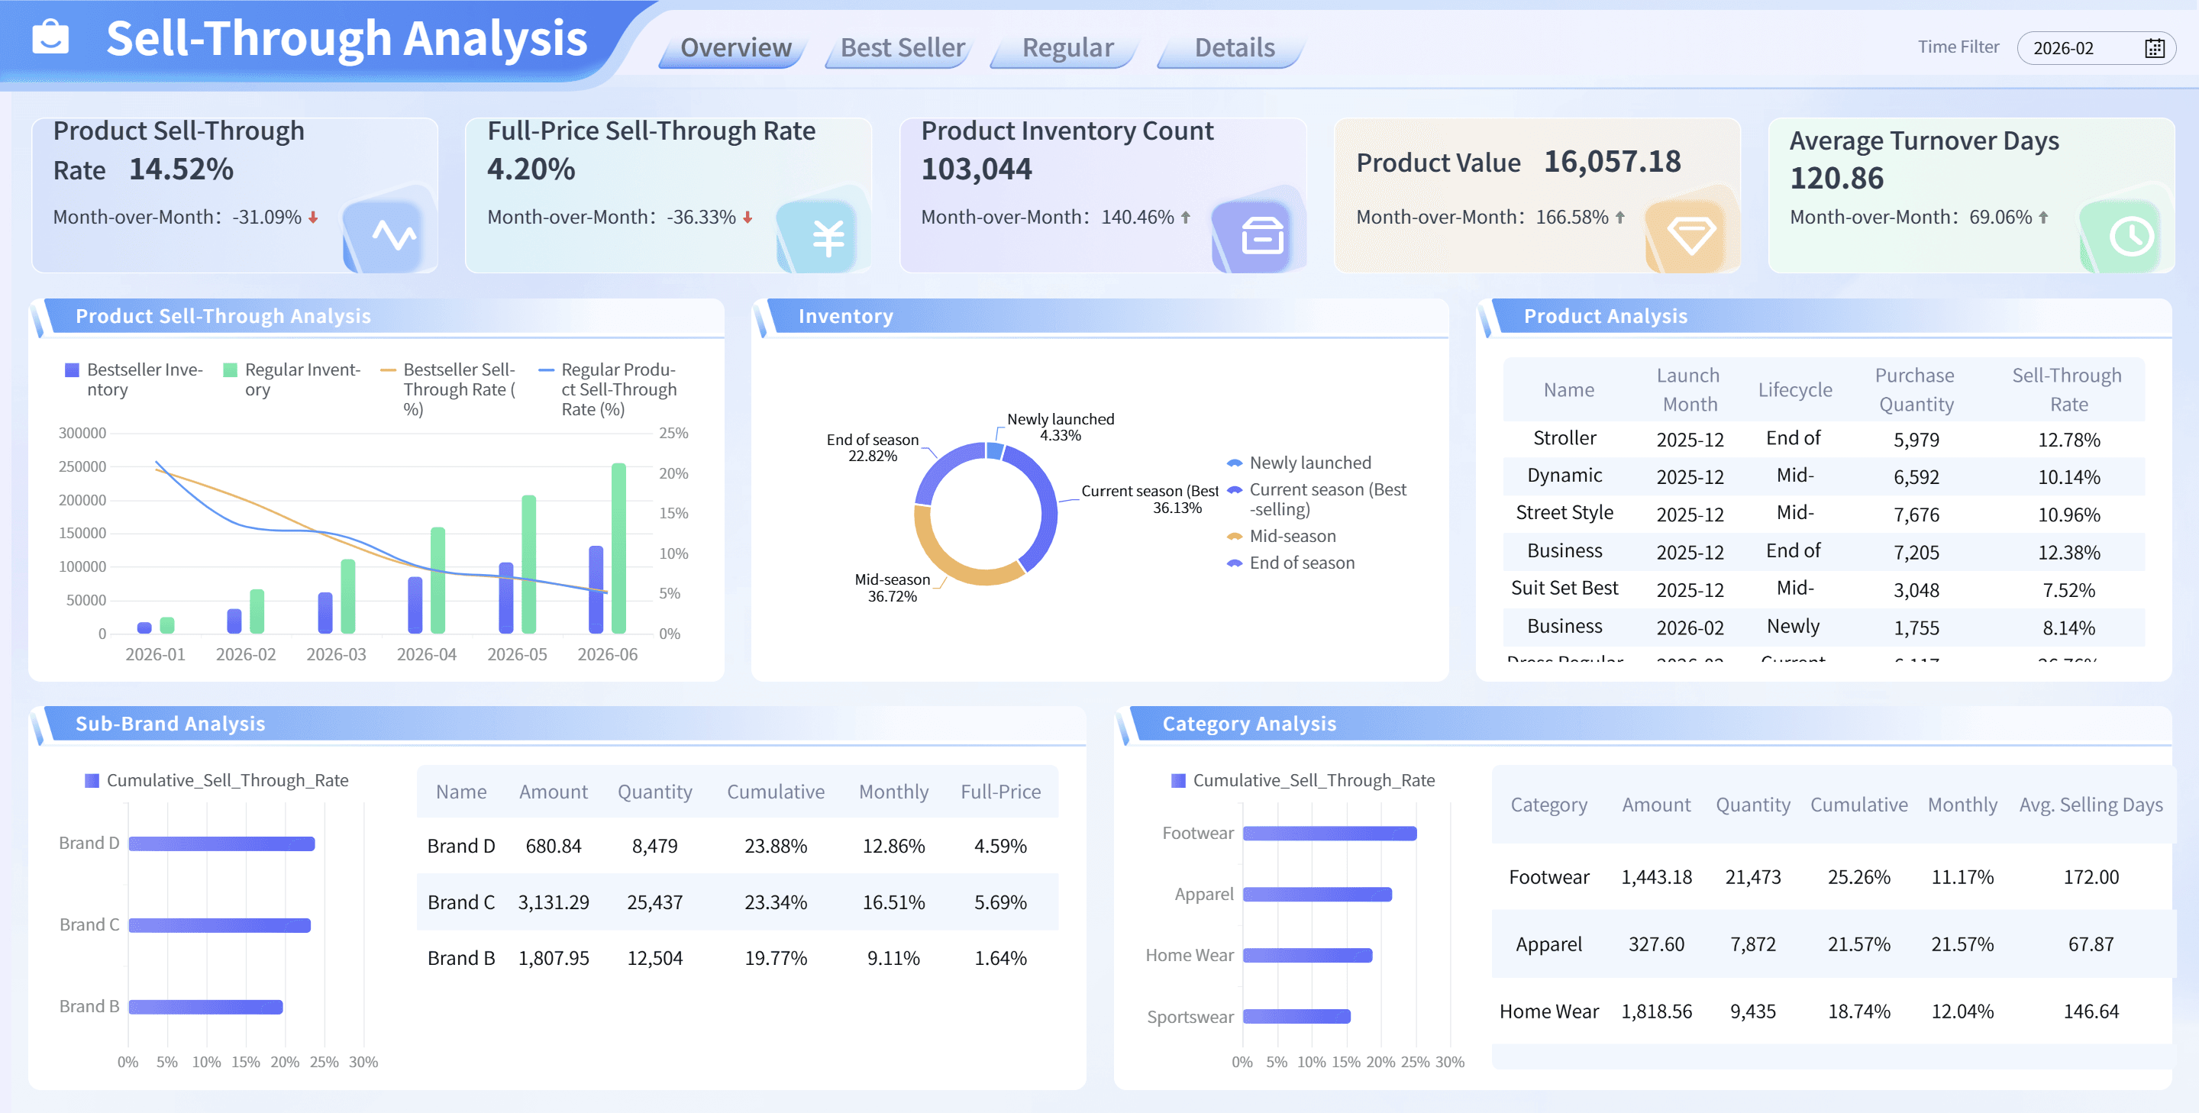2199x1113 pixels.
Task: Toggle Bestseller Inventory legend series
Action: click(135, 379)
